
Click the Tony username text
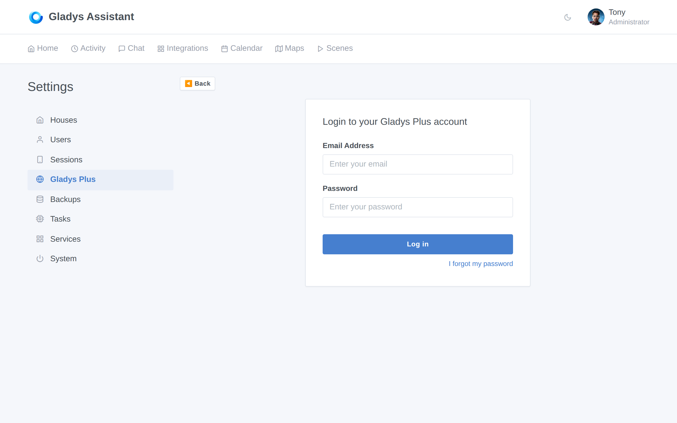617,12
